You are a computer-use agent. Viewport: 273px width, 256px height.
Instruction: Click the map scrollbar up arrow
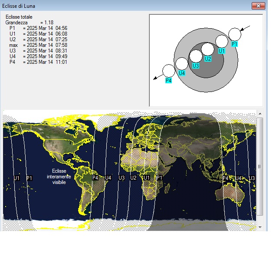click(x=260, y=113)
